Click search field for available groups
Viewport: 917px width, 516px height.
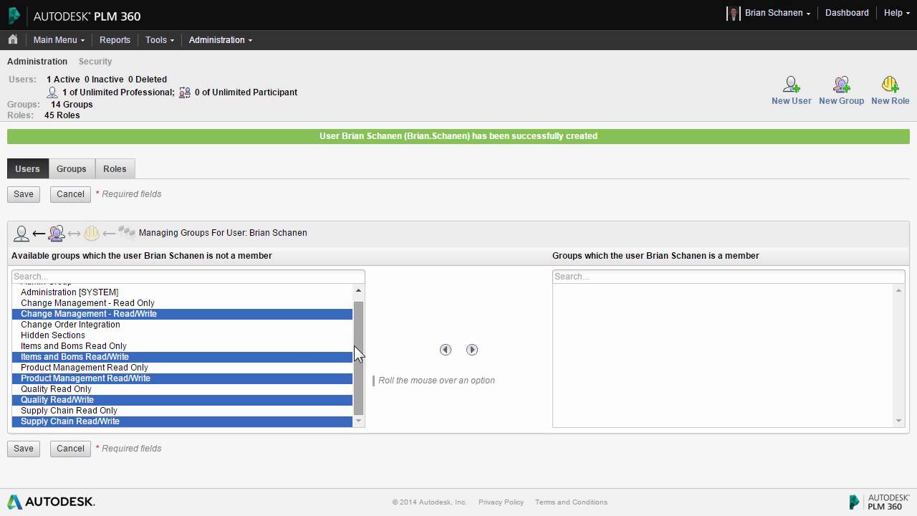[x=188, y=277]
